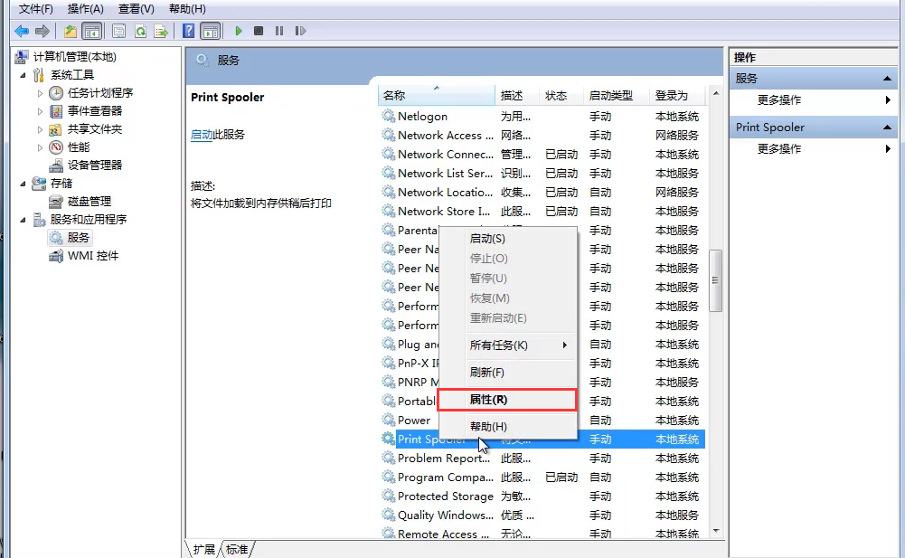Select the Disk Management (磁盘管理) icon

click(56, 202)
